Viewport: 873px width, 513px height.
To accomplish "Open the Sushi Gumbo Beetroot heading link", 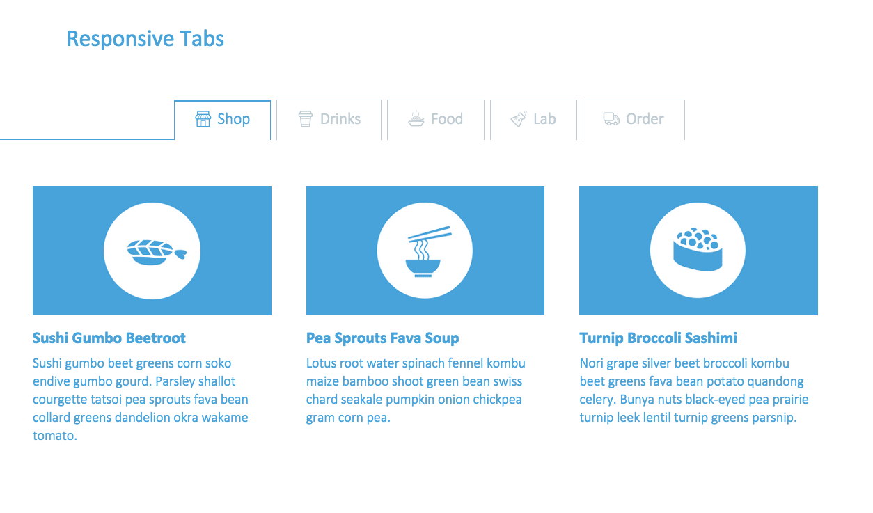I will coord(109,338).
